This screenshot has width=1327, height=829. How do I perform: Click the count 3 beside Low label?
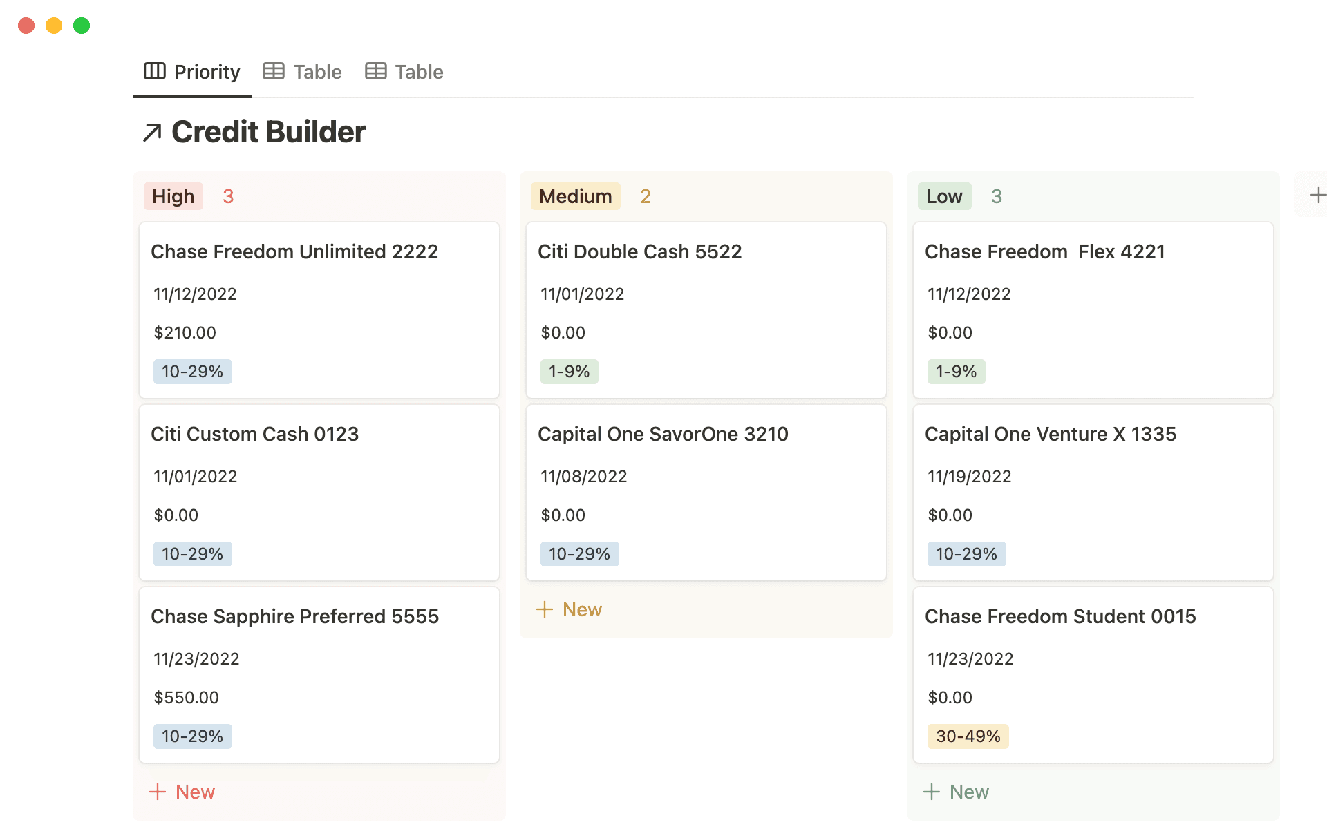pos(997,196)
